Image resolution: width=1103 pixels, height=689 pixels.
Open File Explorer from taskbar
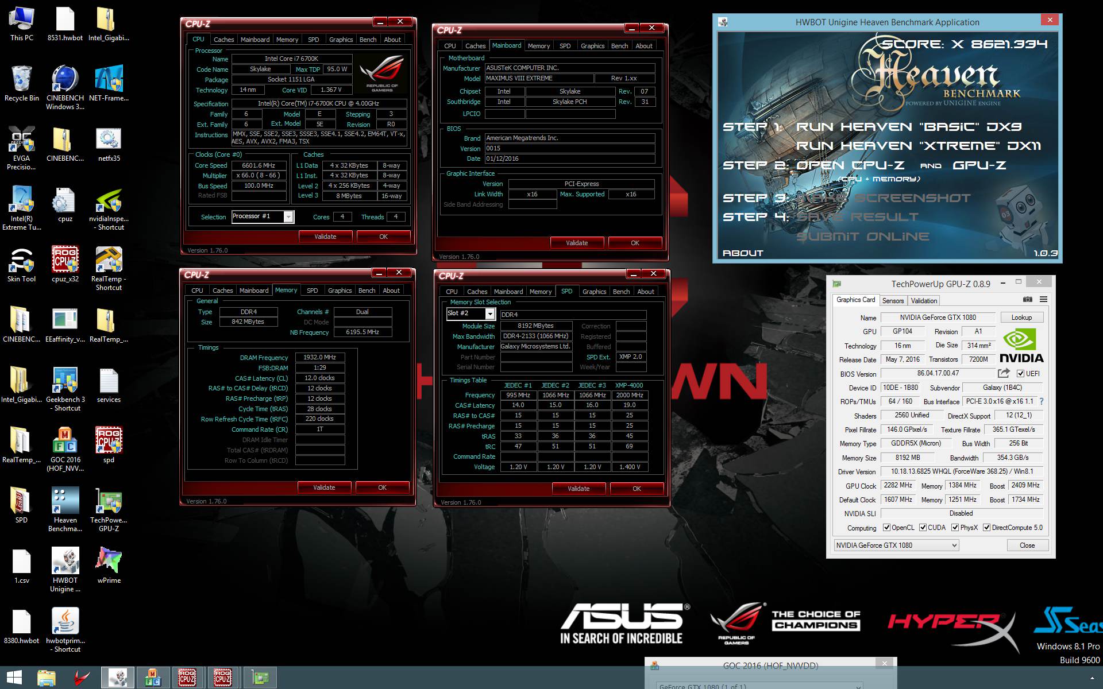[x=47, y=678]
